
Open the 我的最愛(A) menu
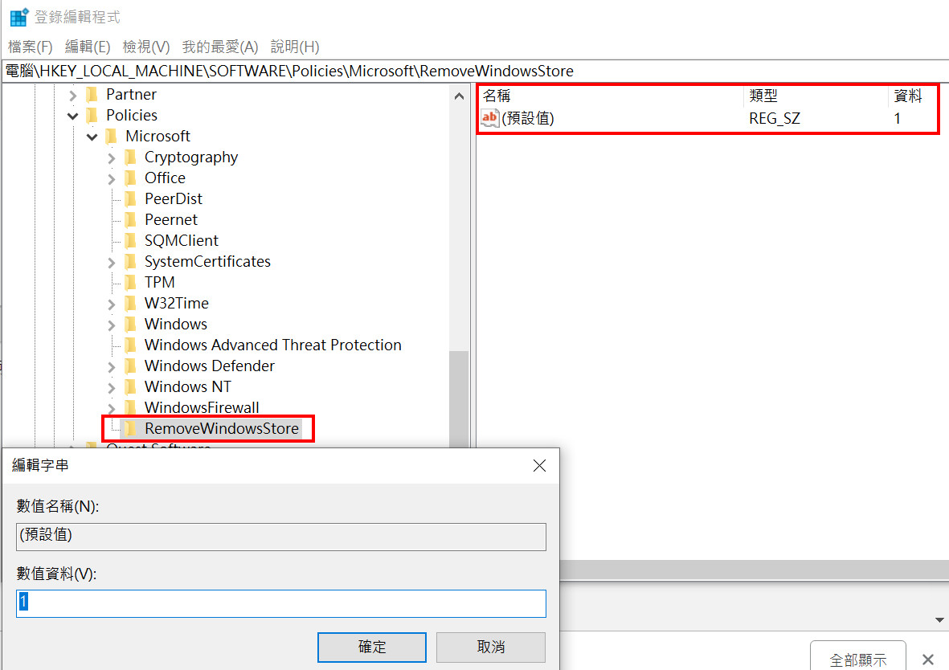pyautogui.click(x=220, y=47)
